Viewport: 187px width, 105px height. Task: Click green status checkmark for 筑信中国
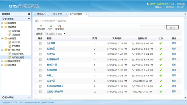tap(161, 81)
